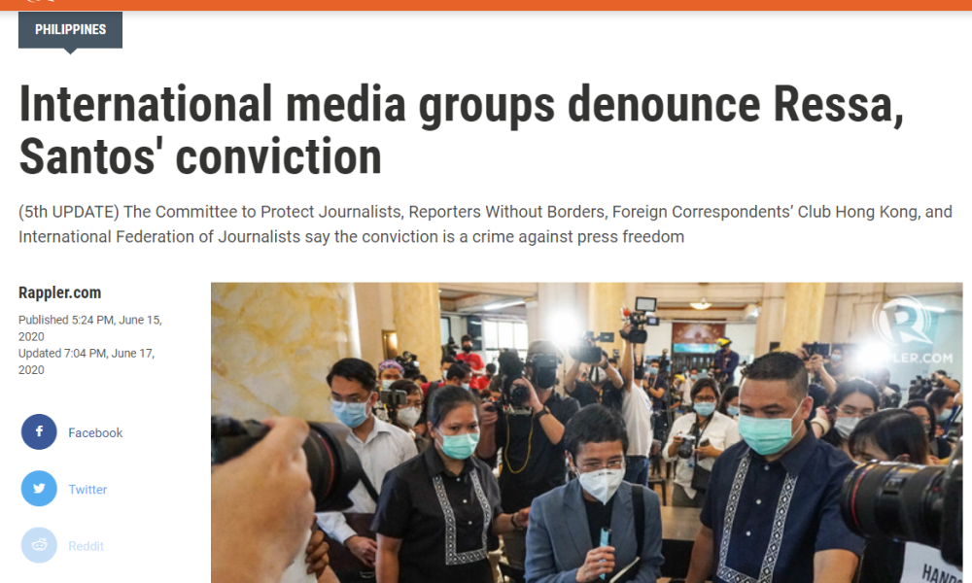This screenshot has width=972, height=583.
Task: Click the partially visible Rappler logo in header
Action: (40, 1)
